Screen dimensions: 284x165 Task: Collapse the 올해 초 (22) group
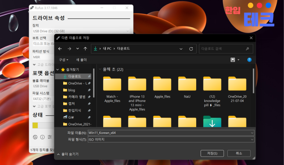tap(100, 69)
